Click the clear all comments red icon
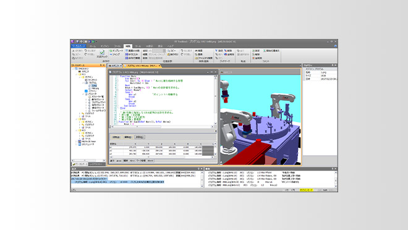408x230 pixels. (x=253, y=58)
